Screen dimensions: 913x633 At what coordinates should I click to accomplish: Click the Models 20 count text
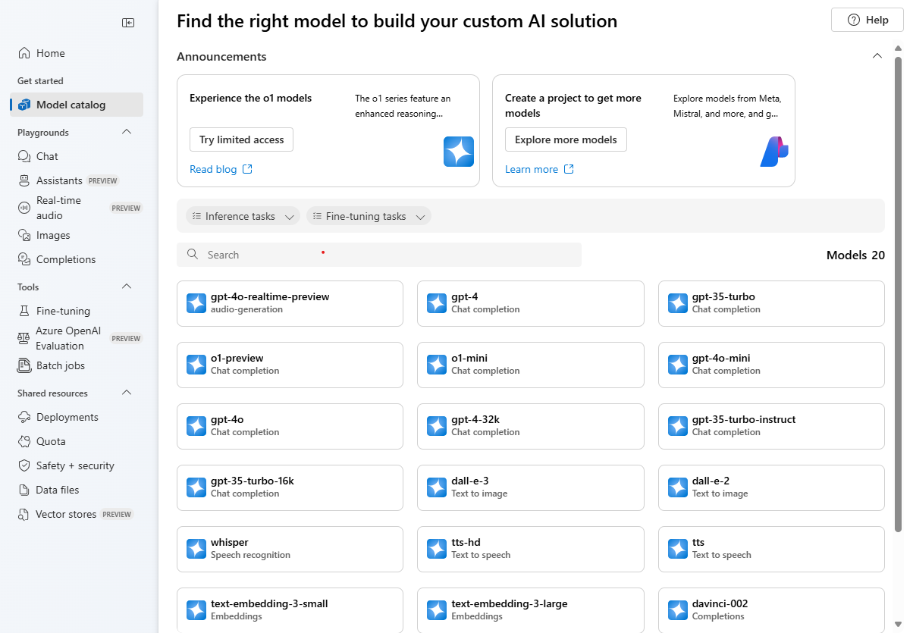click(x=855, y=255)
